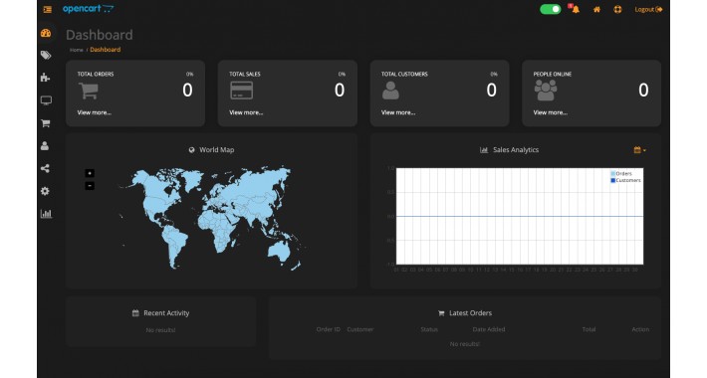Image resolution: width=707 pixels, height=378 pixels.
Task: Click the TOTAL SALES card title
Action: pyautogui.click(x=245, y=74)
